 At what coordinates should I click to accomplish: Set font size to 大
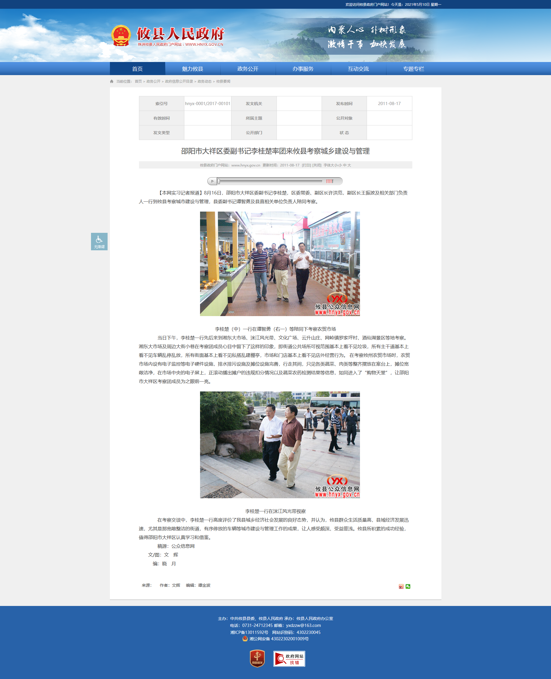coord(349,165)
